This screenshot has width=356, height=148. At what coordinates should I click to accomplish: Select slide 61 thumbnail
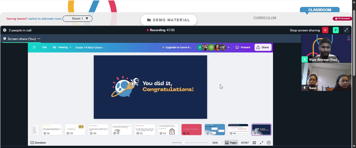point(122,130)
